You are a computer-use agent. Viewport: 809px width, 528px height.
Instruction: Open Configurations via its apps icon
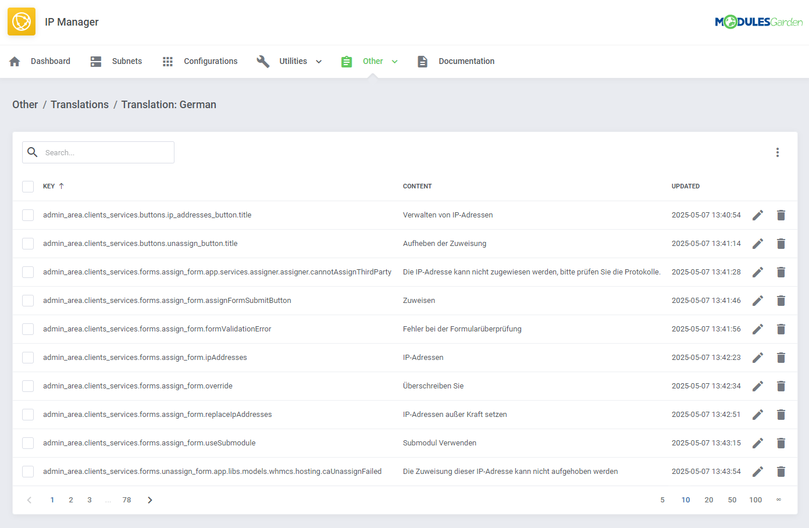click(167, 60)
